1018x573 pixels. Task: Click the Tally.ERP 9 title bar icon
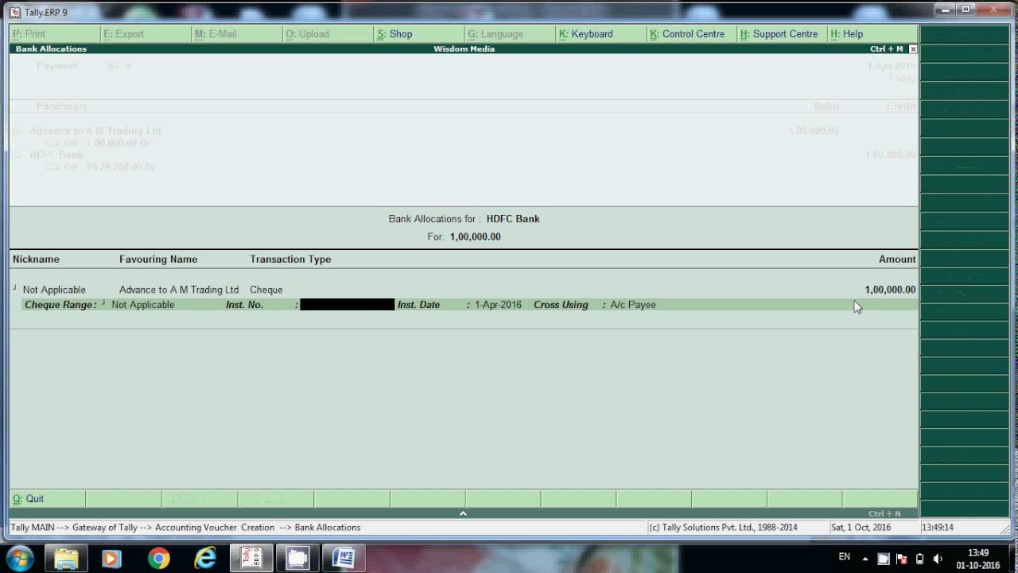[x=15, y=12]
